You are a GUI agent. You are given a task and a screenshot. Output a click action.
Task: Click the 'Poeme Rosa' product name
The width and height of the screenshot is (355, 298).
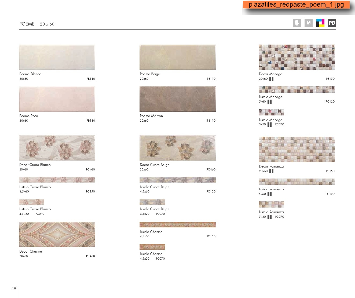pos(29,116)
